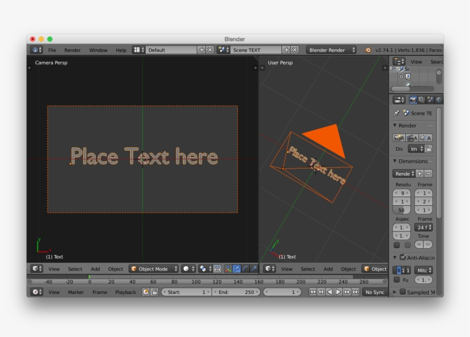Open the timeline Marker menu
Viewport: 470px width, 337px height.
click(x=76, y=292)
